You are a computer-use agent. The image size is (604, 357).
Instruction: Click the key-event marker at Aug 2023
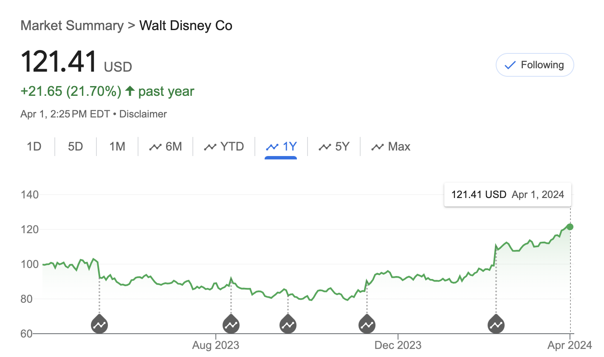[231, 325]
